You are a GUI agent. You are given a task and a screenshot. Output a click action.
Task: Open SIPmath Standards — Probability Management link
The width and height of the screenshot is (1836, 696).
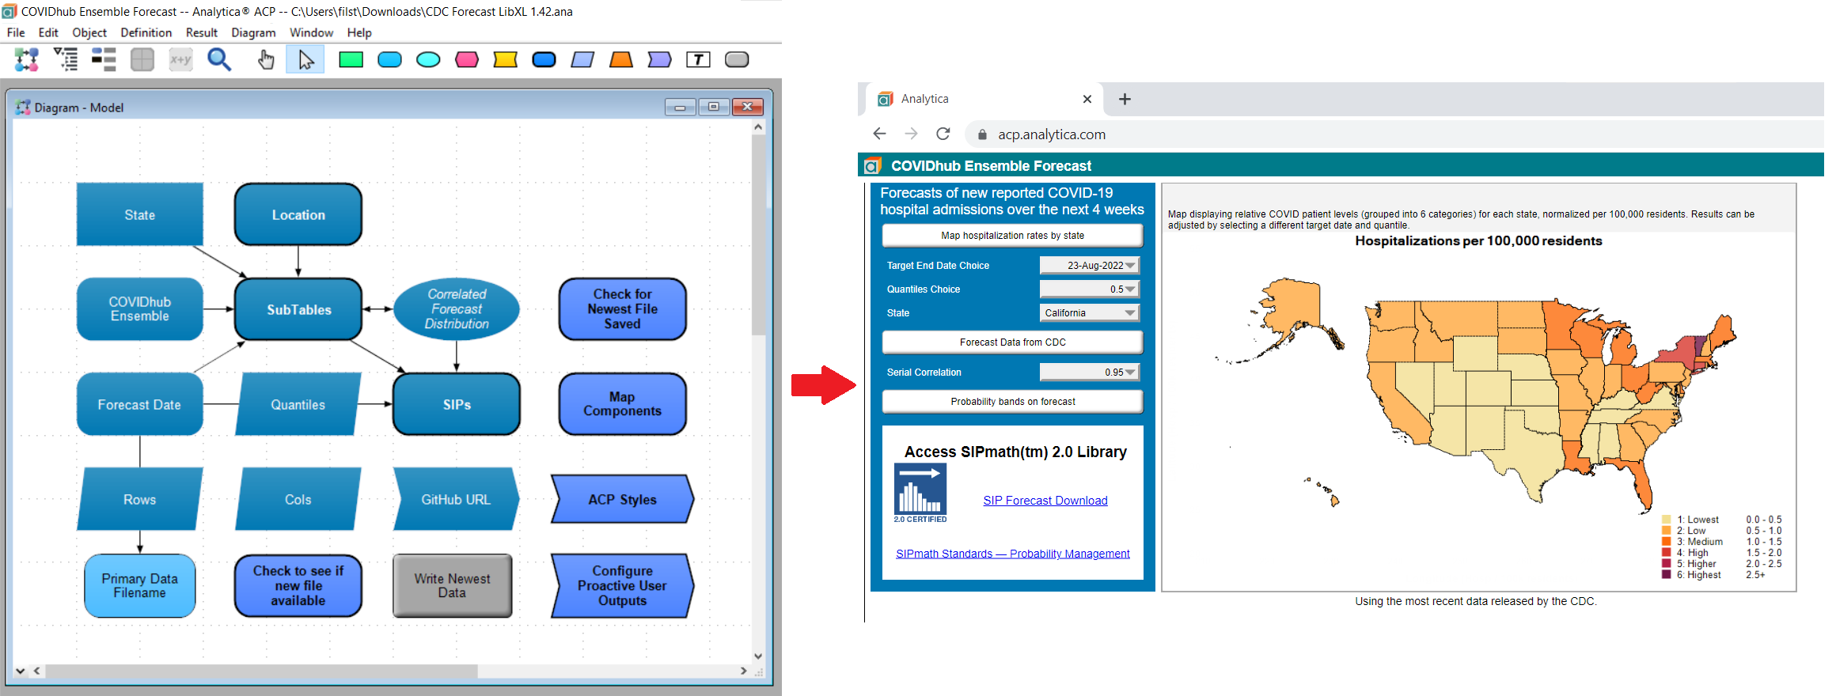1013,554
